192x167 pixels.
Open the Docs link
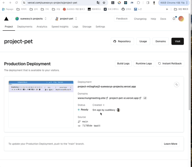[163, 19]
